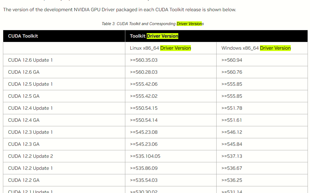The width and height of the screenshot is (310, 193).
Task: Click the CUDA Toolkit column header
Action: point(23,36)
